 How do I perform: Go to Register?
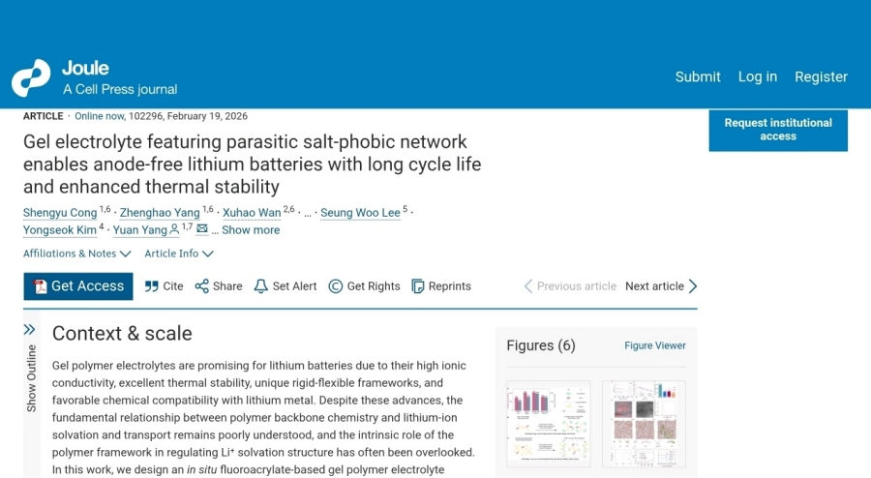pyautogui.click(x=821, y=76)
